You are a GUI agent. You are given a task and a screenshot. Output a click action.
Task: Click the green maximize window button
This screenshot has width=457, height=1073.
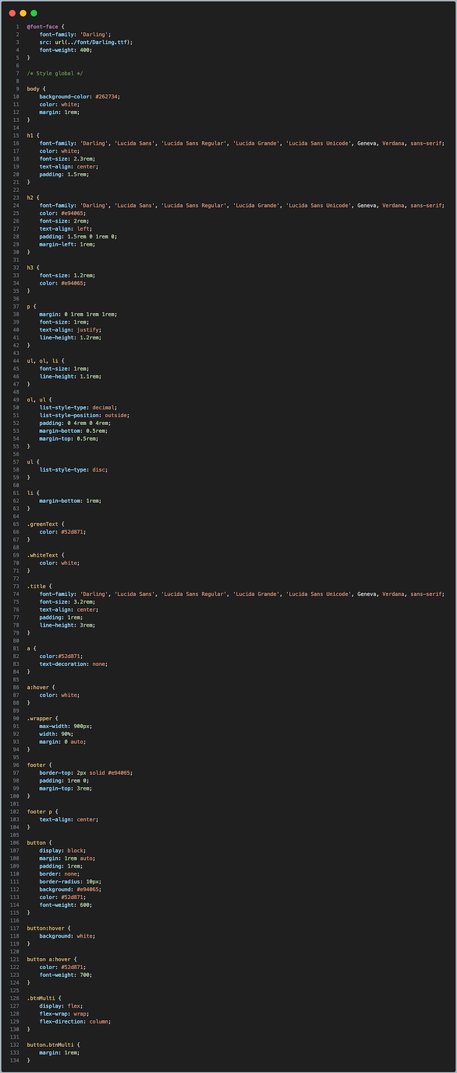click(34, 13)
